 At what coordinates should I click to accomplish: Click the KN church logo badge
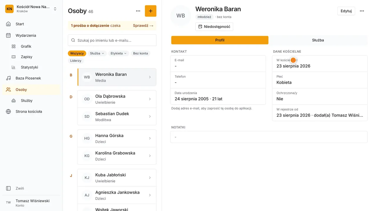pyautogui.click(x=9, y=9)
